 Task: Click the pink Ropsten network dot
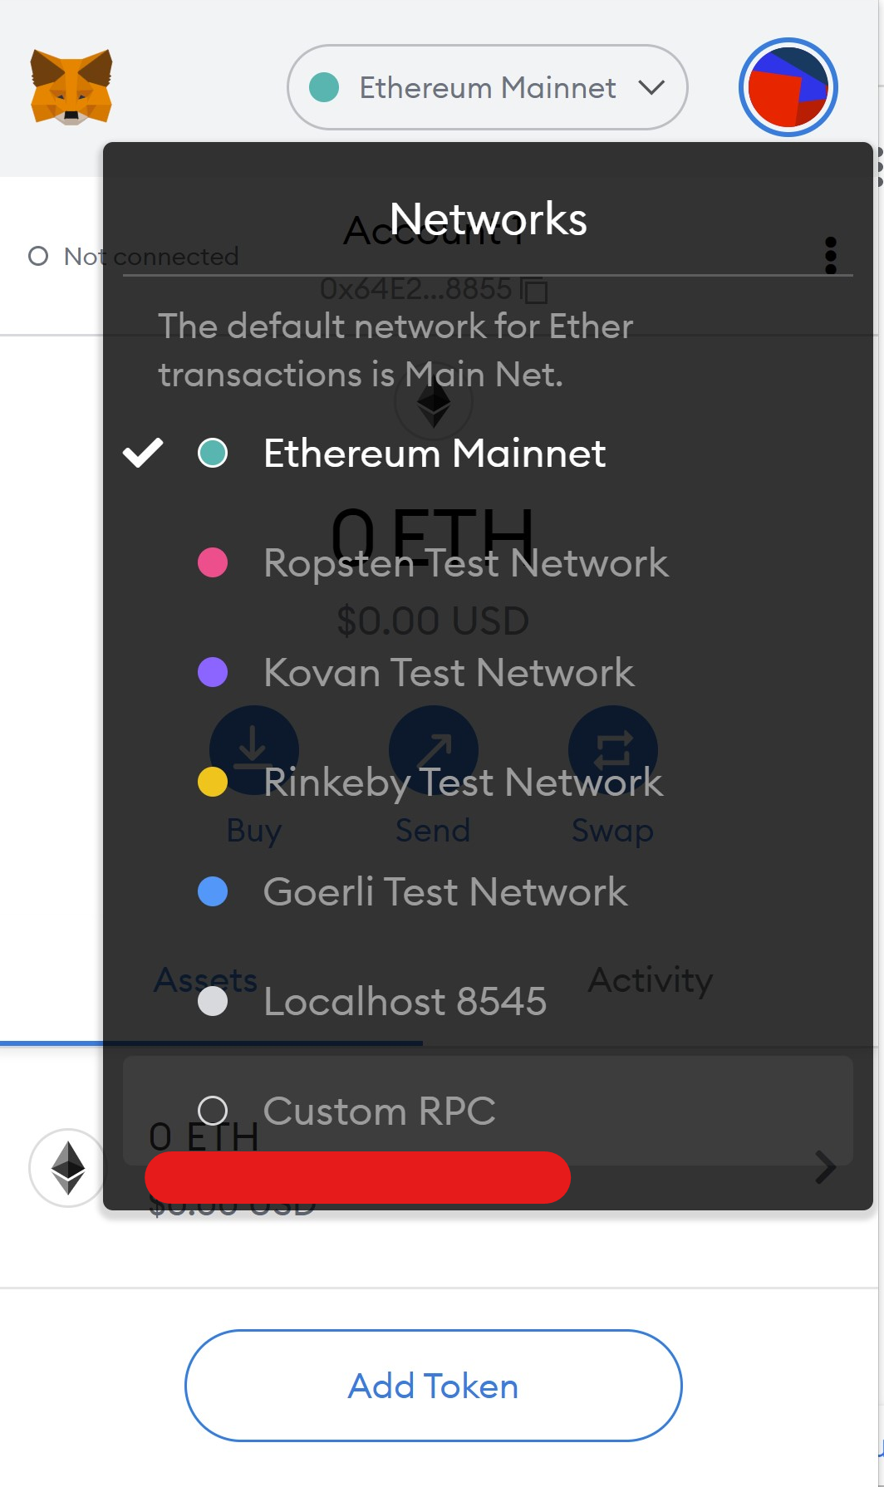click(213, 562)
